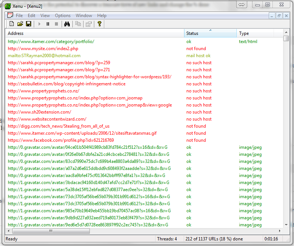Viewport: 294px width, 246px height.
Task: Sort by the Status column header
Action: coord(210,33)
